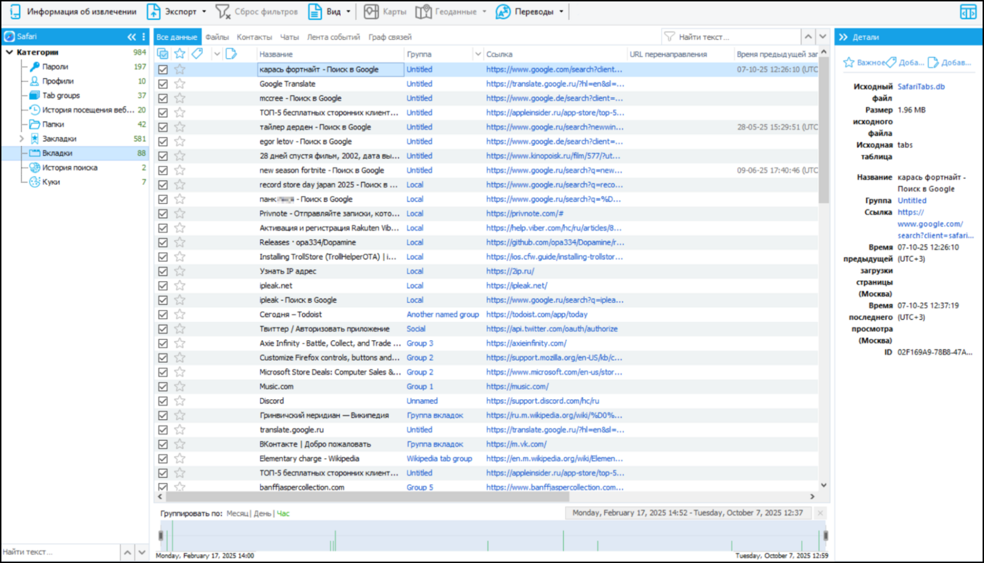
Task: Uncheck the egor letov row checkbox
Action: click(x=163, y=142)
